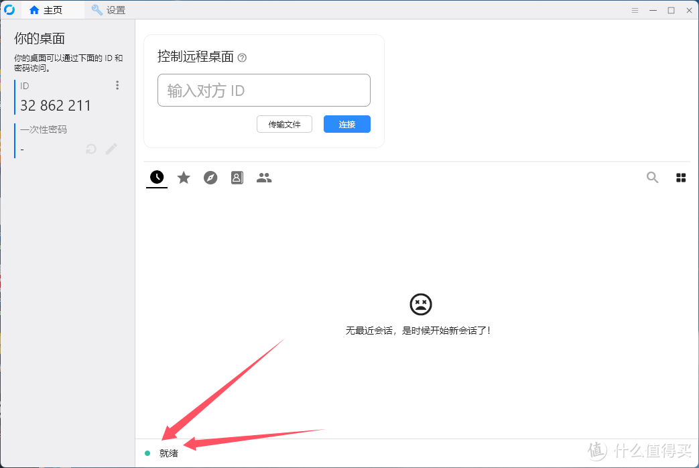Click the 连接 connect button
699x468 pixels.
[346, 124]
